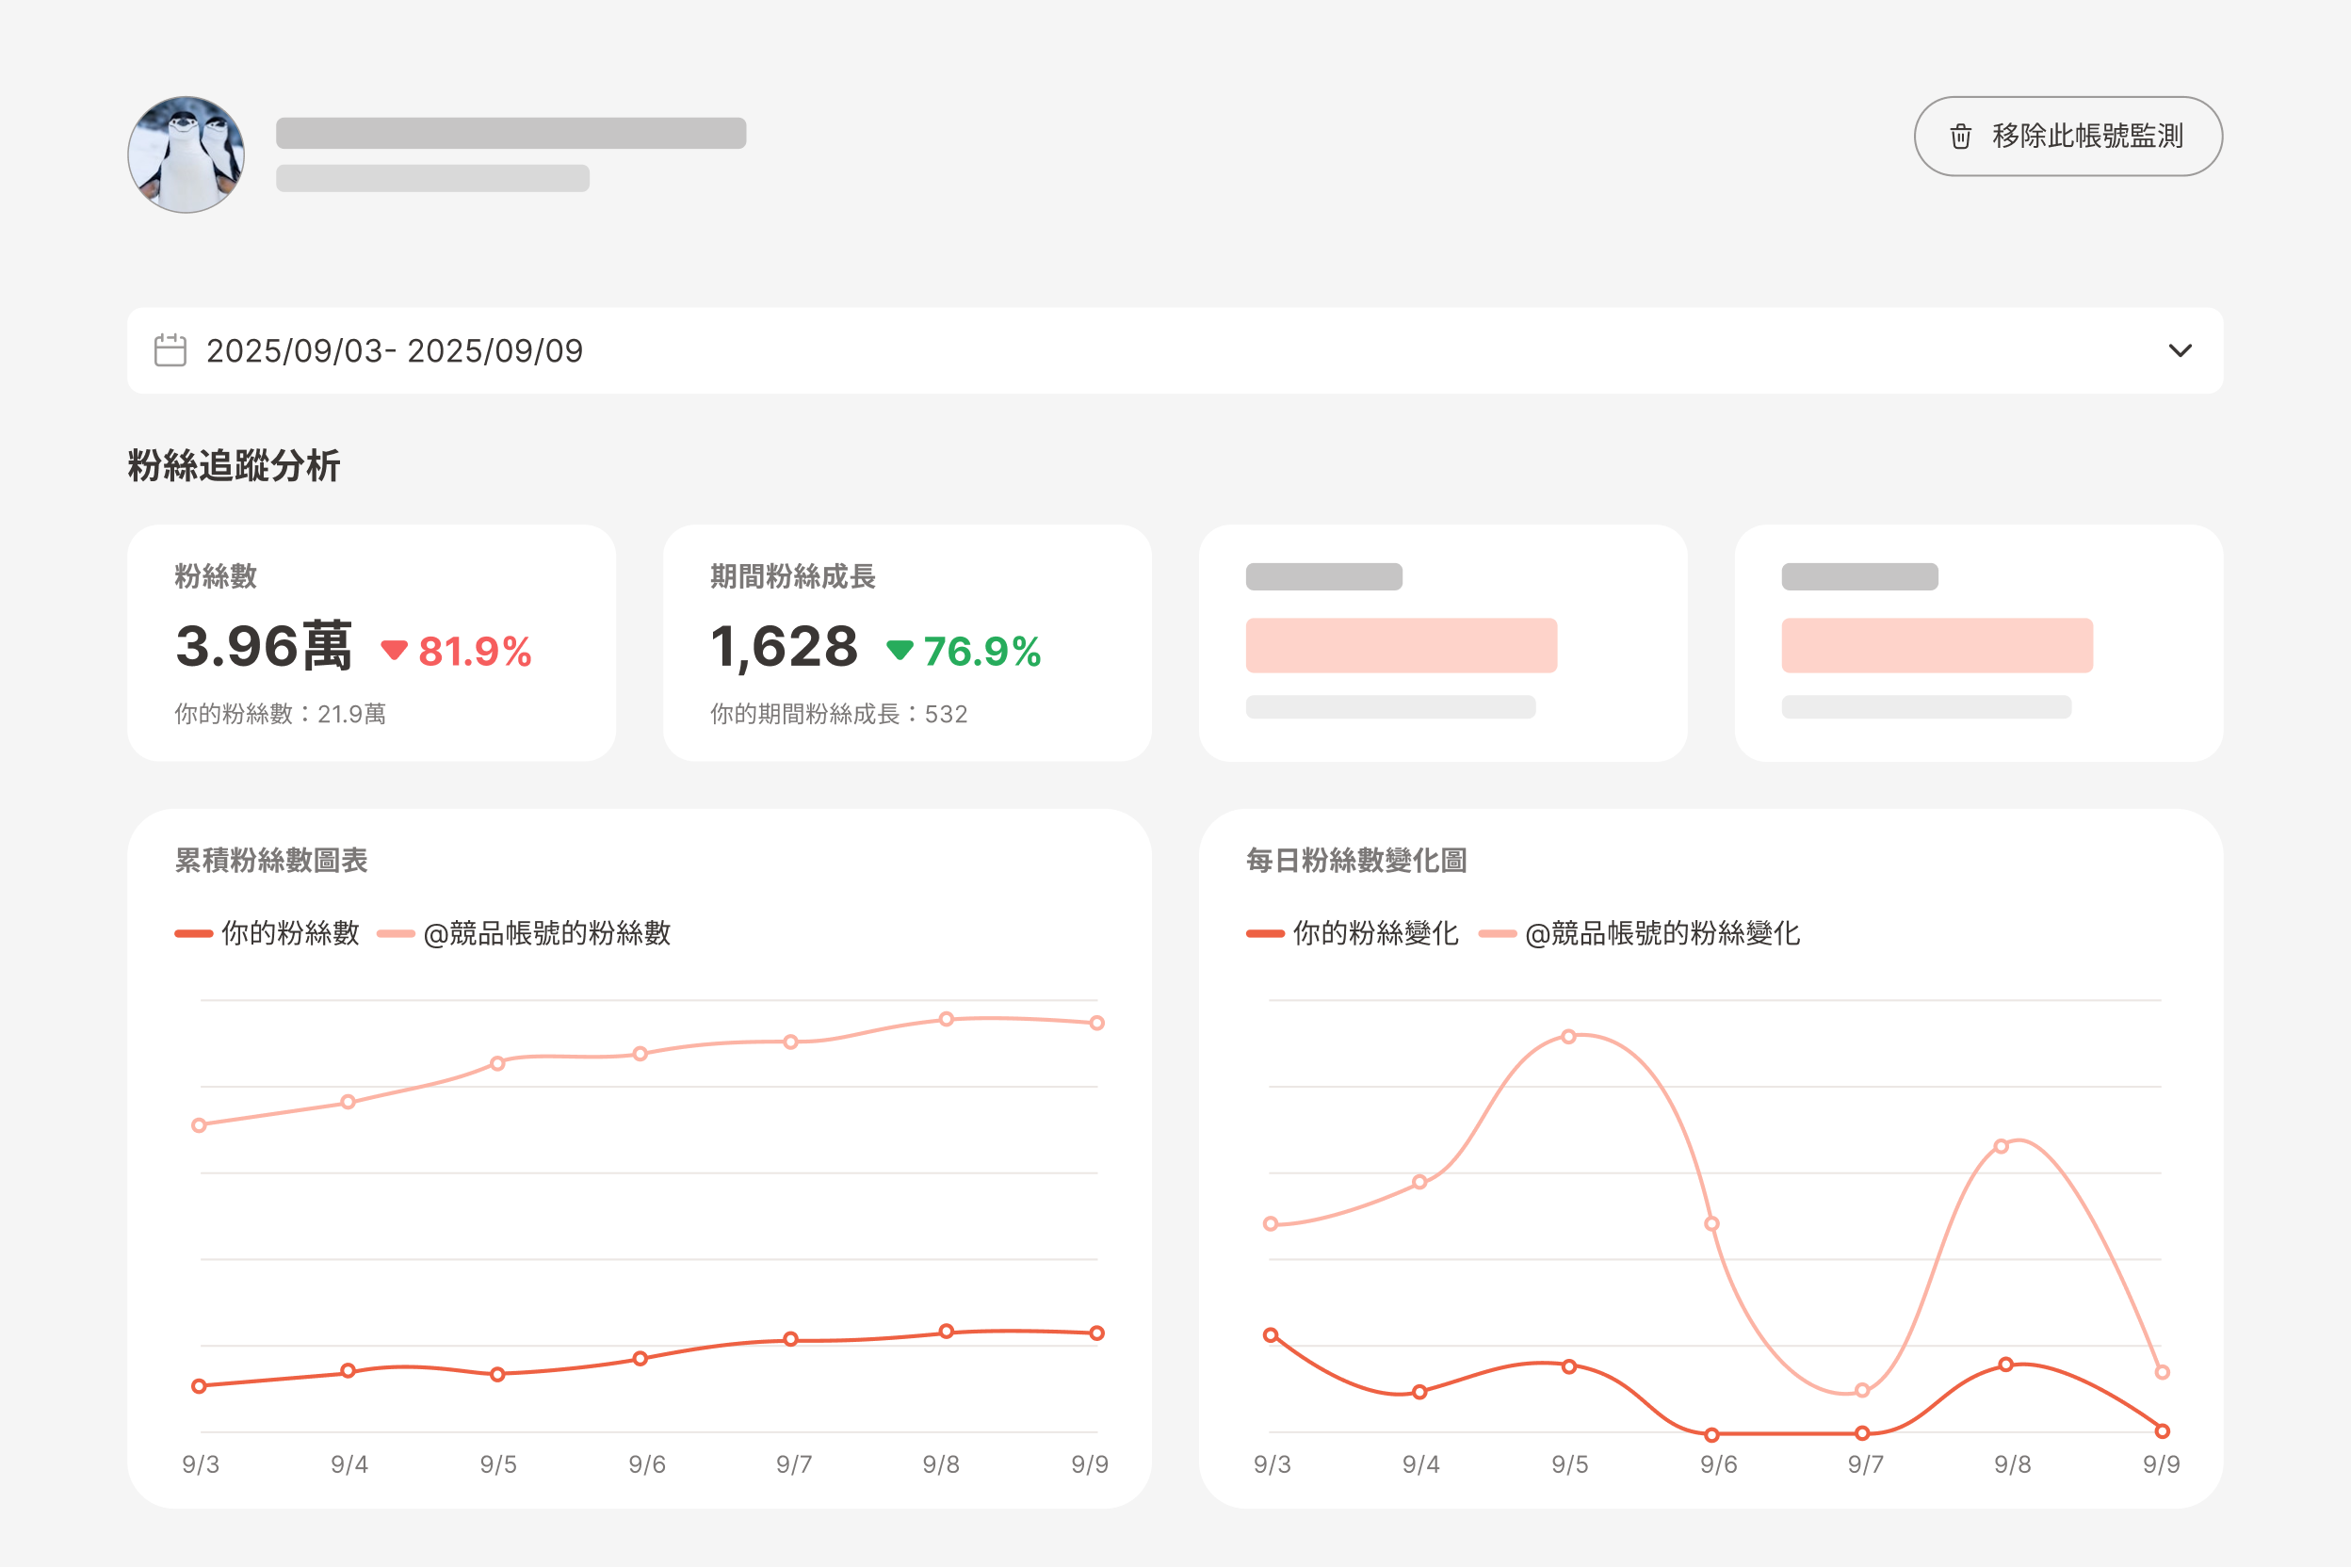The height and width of the screenshot is (1567, 2351).
Task: Toggle 你的粉絲數 legend series
Action: [x=267, y=933]
